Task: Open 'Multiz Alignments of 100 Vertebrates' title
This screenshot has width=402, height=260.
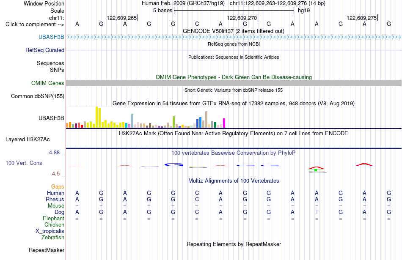Action: pyautogui.click(x=234, y=181)
